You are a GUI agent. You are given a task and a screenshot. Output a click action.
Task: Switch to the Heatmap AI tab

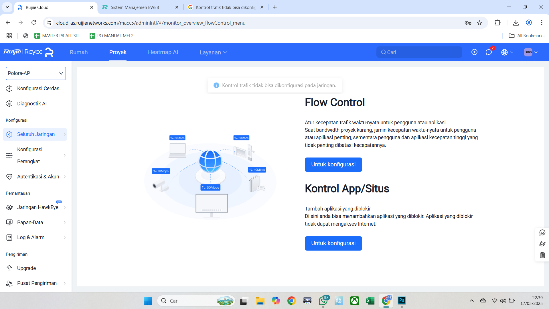tap(163, 52)
